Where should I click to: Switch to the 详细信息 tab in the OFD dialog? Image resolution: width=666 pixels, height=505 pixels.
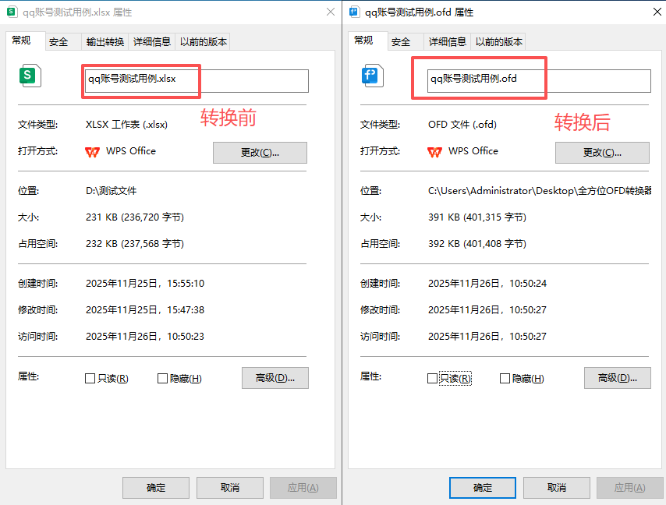pos(447,42)
